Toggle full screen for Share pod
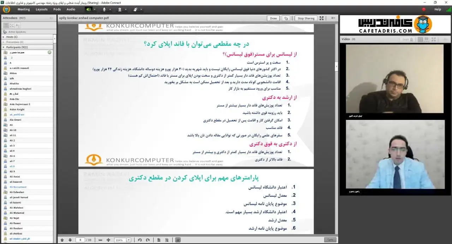This screenshot has height=244, width=452. click(x=322, y=18)
